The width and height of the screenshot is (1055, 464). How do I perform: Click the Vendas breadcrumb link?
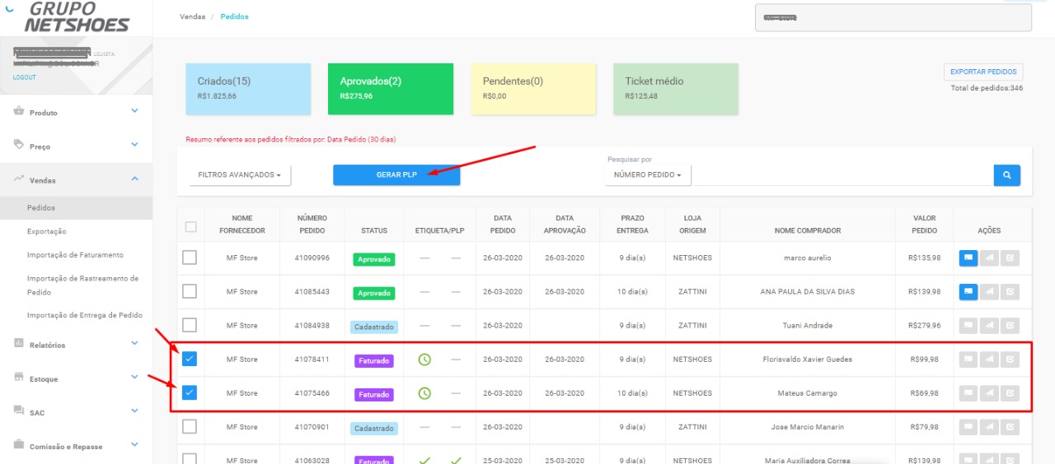click(192, 16)
